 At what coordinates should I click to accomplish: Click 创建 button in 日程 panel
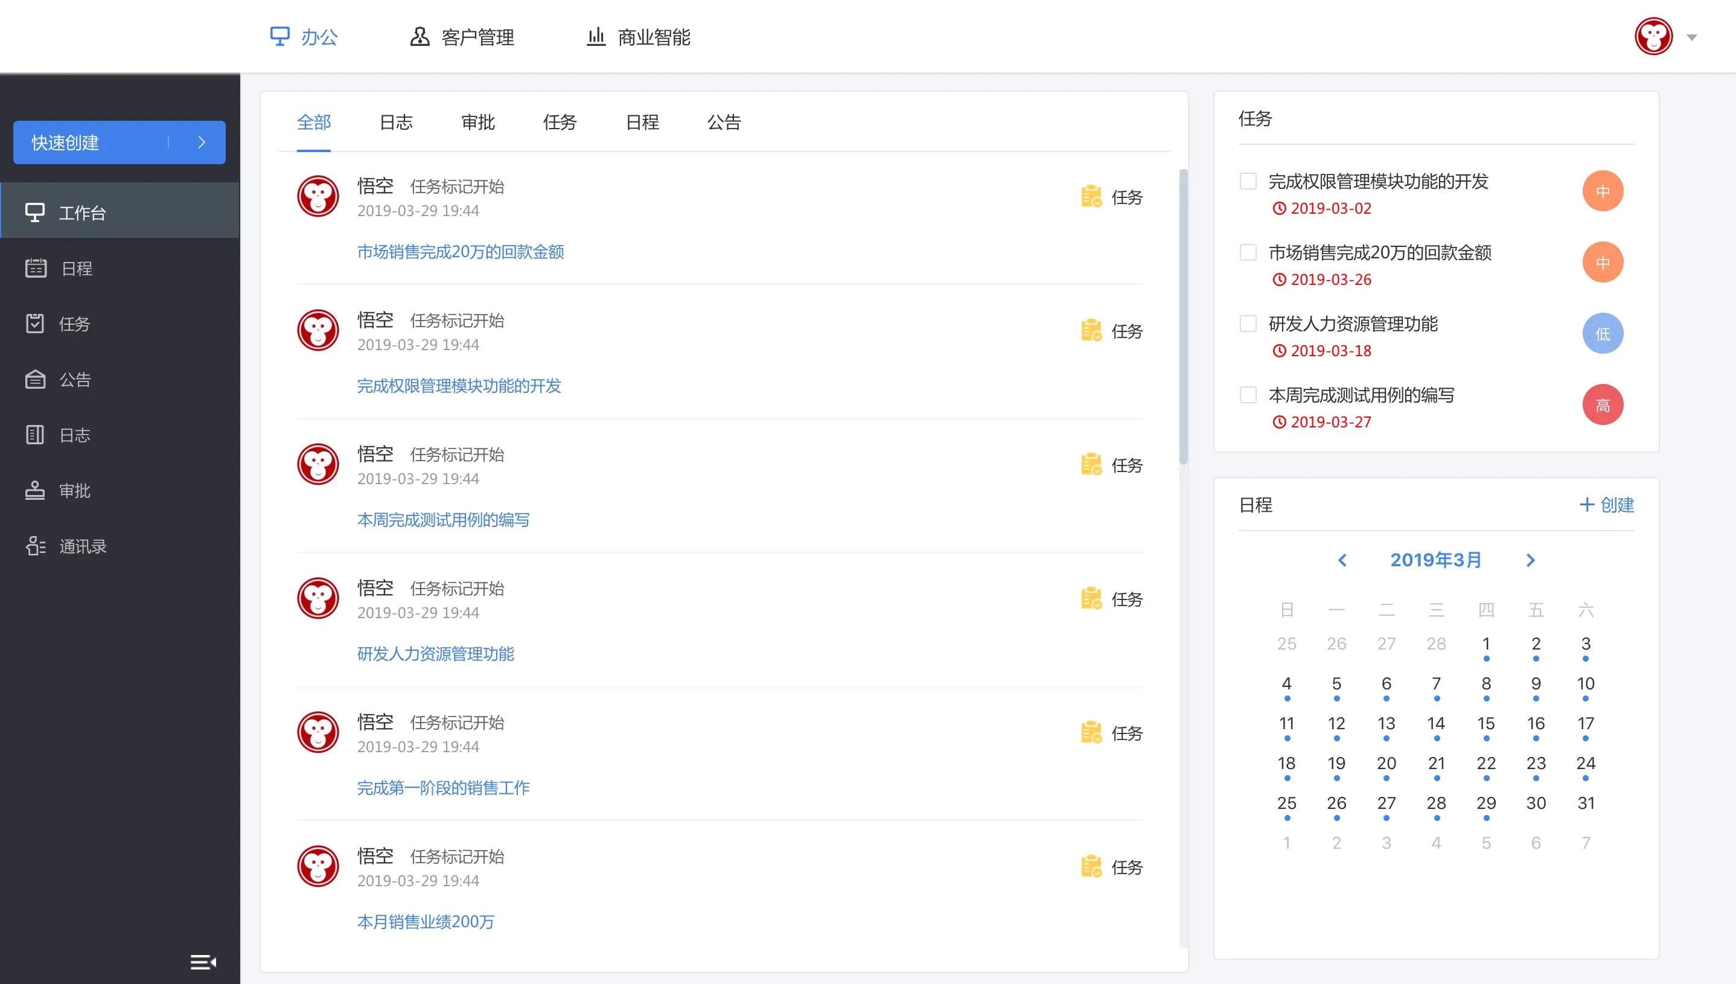click(1607, 505)
